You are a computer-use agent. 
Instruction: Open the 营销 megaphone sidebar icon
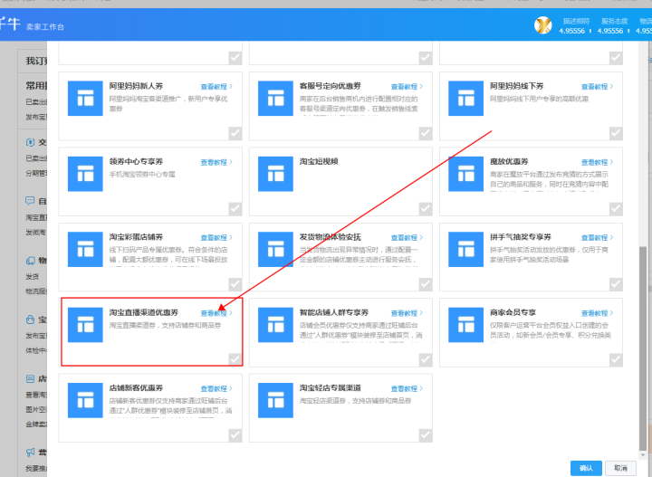point(31,452)
